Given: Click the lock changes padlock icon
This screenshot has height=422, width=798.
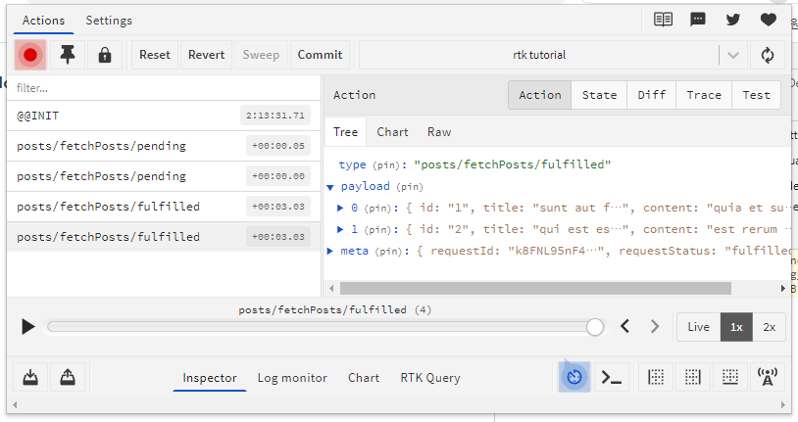Looking at the screenshot, I should coord(105,55).
